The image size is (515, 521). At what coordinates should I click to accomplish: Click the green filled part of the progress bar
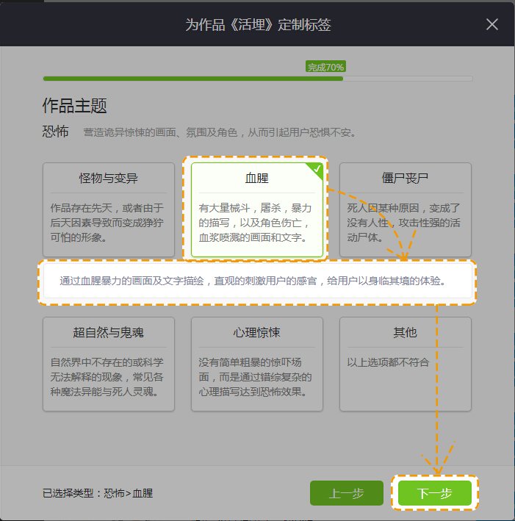pos(191,78)
